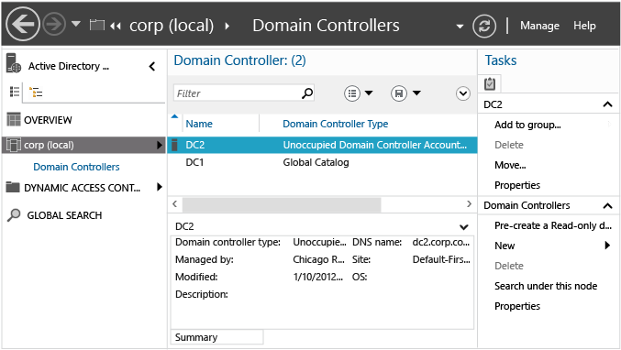Collapse the navigation pane with left chevron
621x350 pixels.
(x=152, y=67)
